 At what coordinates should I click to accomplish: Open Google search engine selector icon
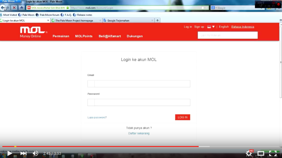pyautogui.click(x=213, y=8)
